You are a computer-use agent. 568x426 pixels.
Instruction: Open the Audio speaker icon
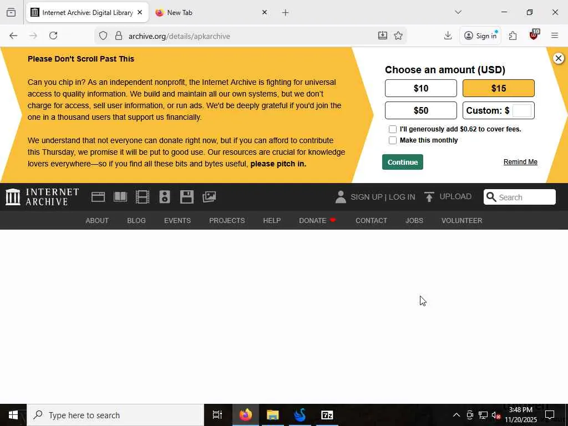click(165, 197)
